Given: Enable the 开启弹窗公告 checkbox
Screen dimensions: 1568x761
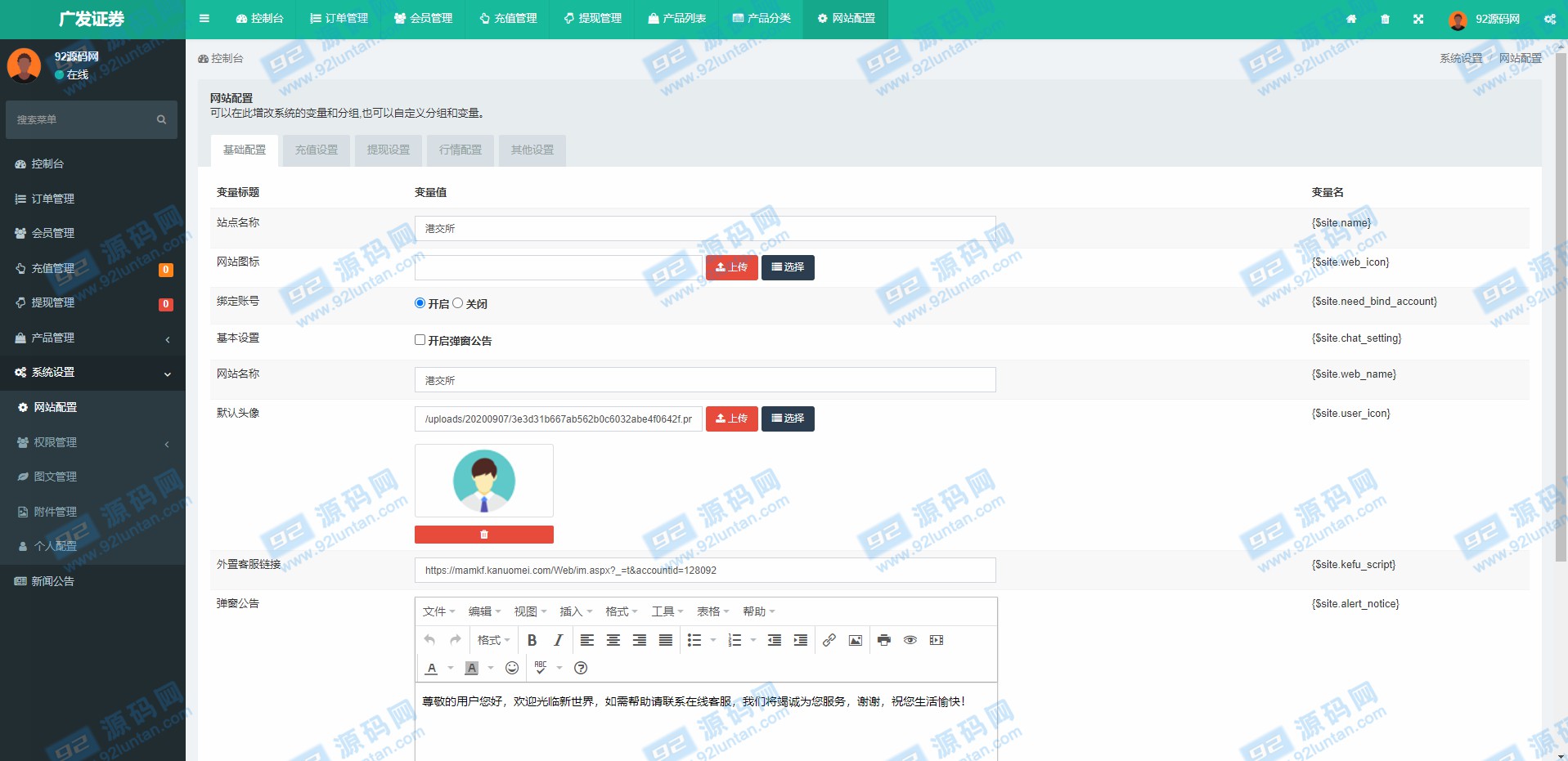Looking at the screenshot, I should pos(420,340).
